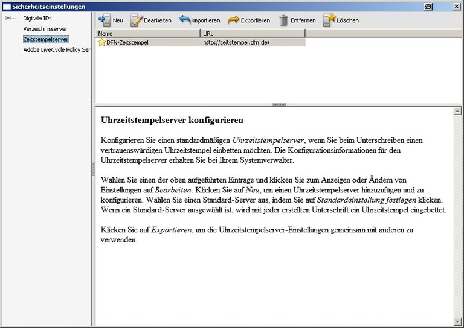
Task: Open the Verzeichnisserver category
Action: (x=45, y=29)
